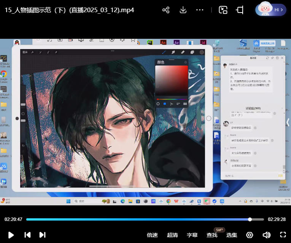The image size is (291, 243).
Task: Open the 选集 episode list
Action: [x=232, y=235]
